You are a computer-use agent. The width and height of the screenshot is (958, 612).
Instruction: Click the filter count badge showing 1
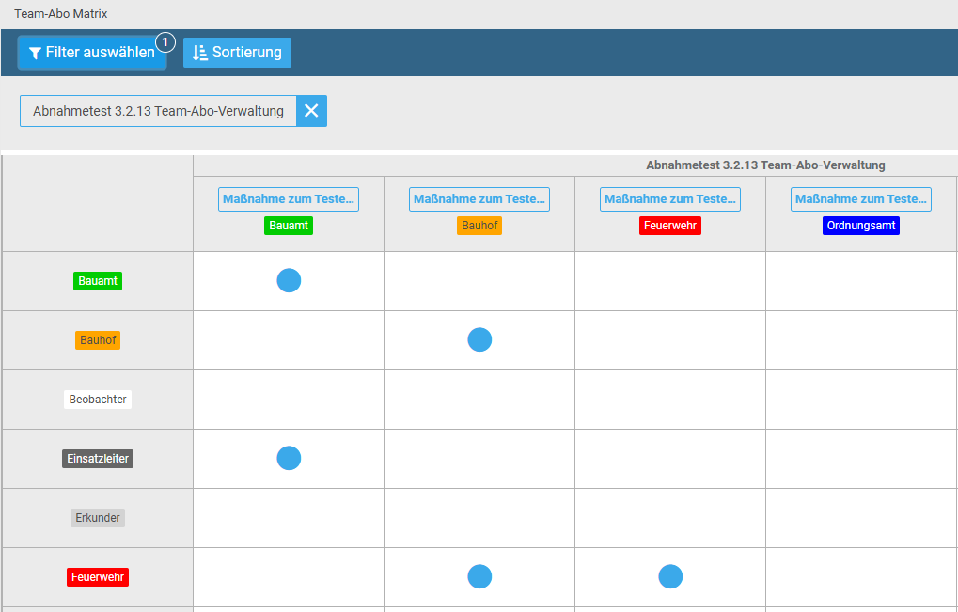click(x=165, y=42)
